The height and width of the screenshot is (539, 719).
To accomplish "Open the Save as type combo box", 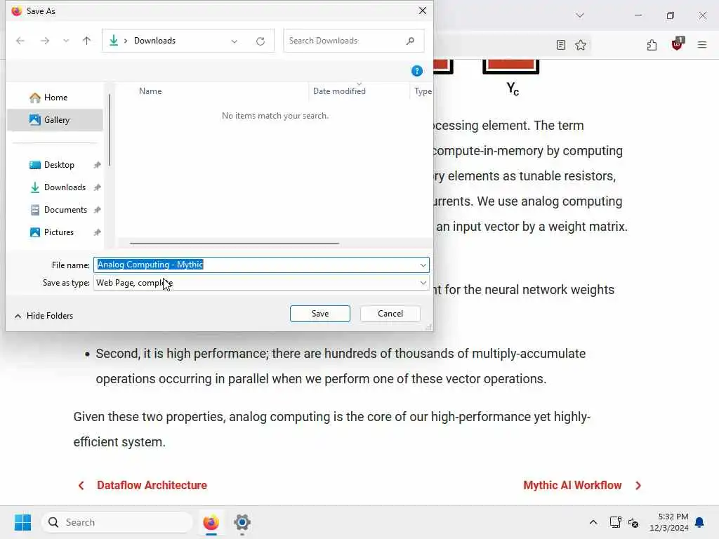I will click(x=261, y=283).
